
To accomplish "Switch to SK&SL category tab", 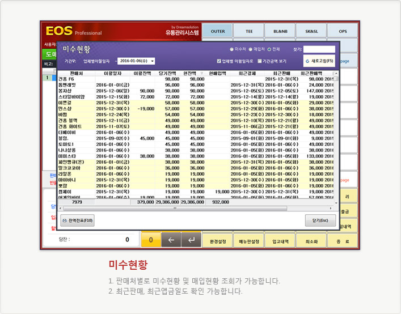I will [311, 31].
